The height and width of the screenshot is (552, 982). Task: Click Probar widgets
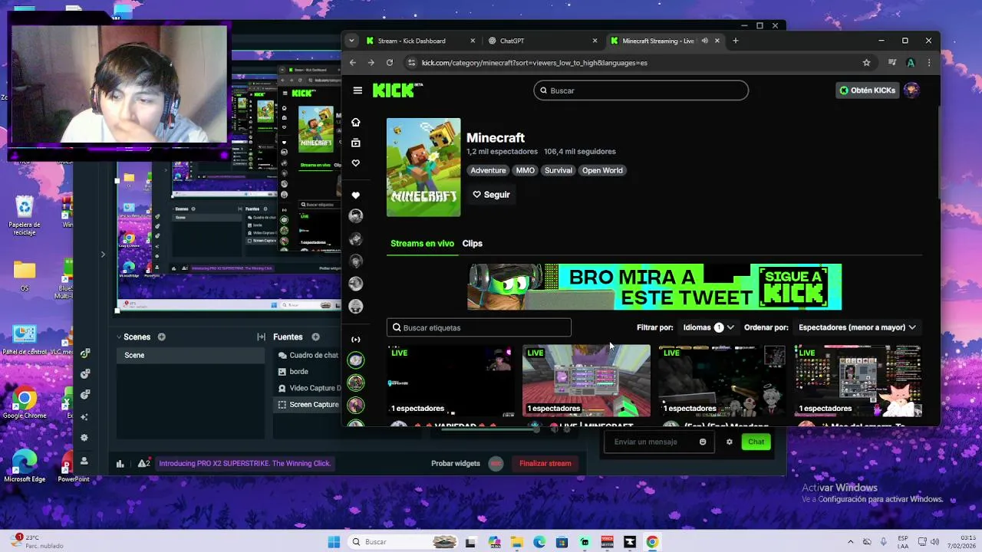(455, 463)
